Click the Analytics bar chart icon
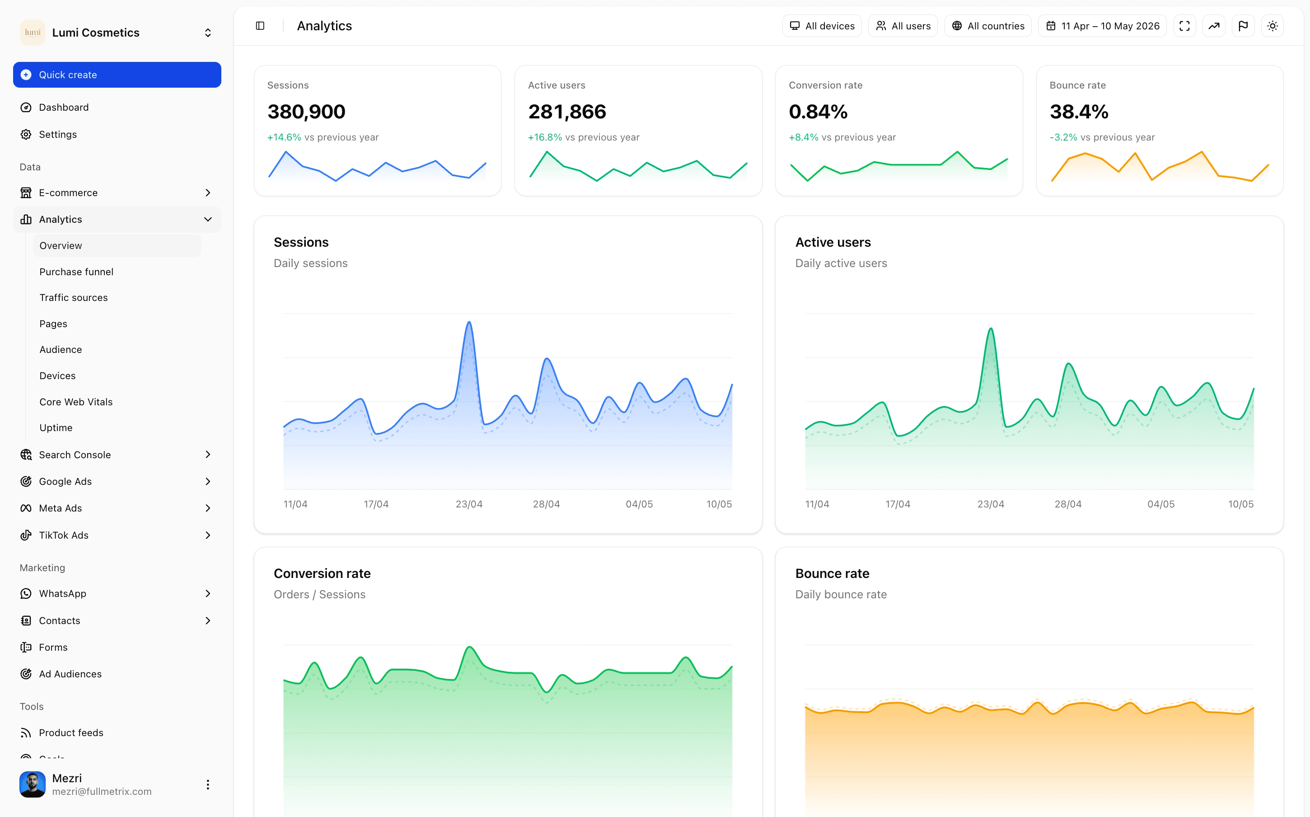The image size is (1310, 817). coord(26,219)
